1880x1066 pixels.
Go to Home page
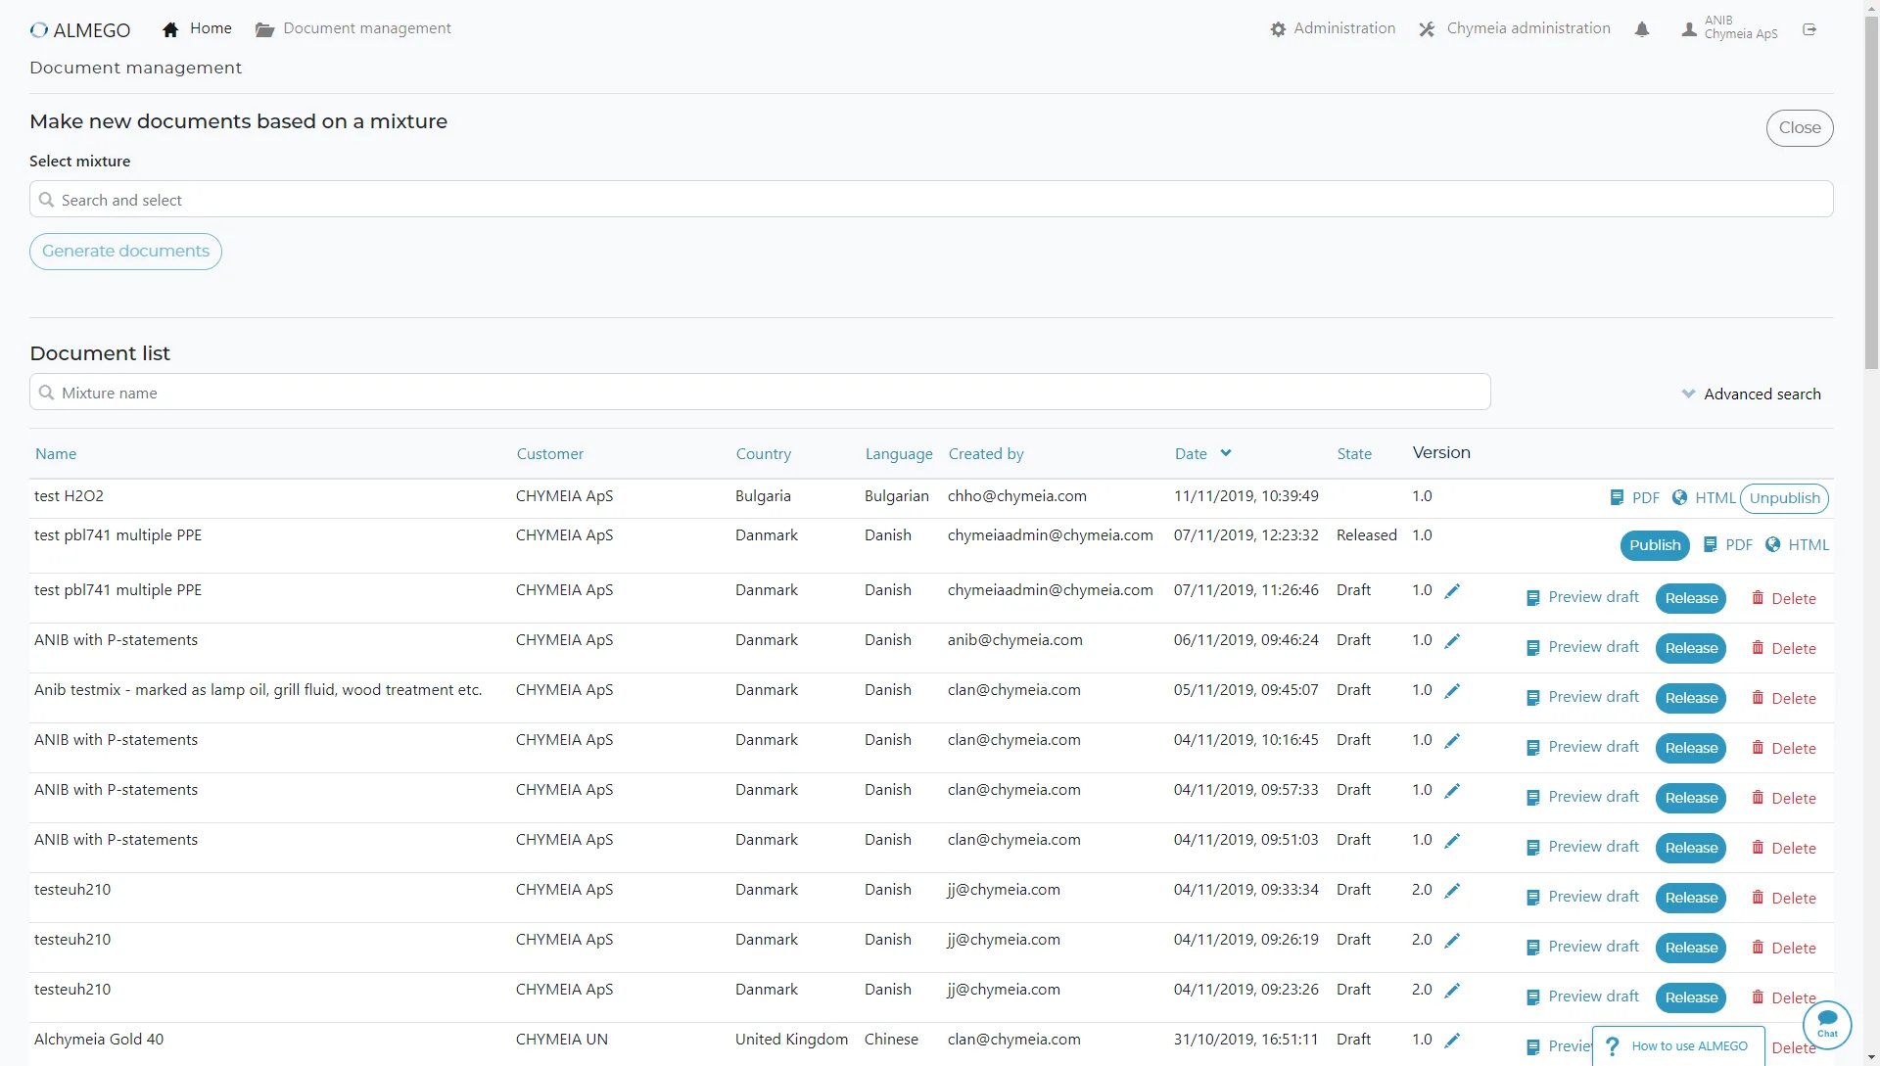click(x=197, y=28)
